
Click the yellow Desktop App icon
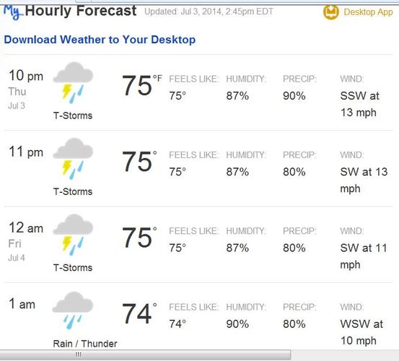(x=330, y=12)
